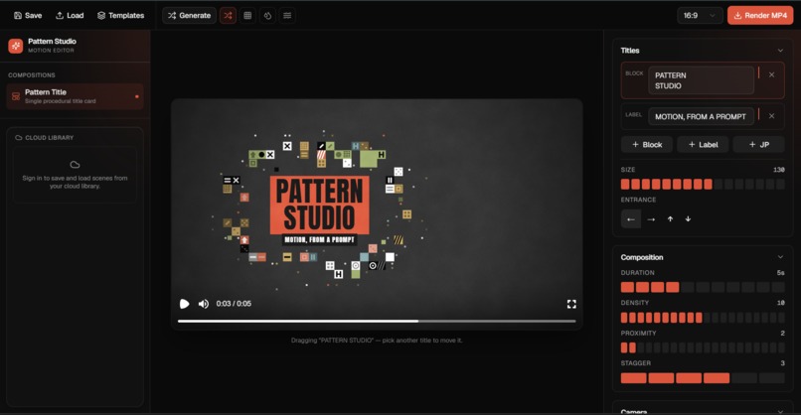This screenshot has width=801, height=415.
Task: Select the up arrow entrance direction
Action: pyautogui.click(x=670, y=219)
